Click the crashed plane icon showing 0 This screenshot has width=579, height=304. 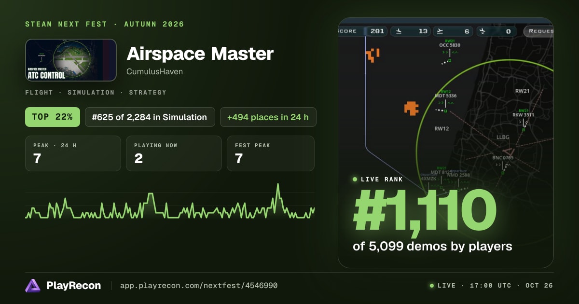[482, 31]
